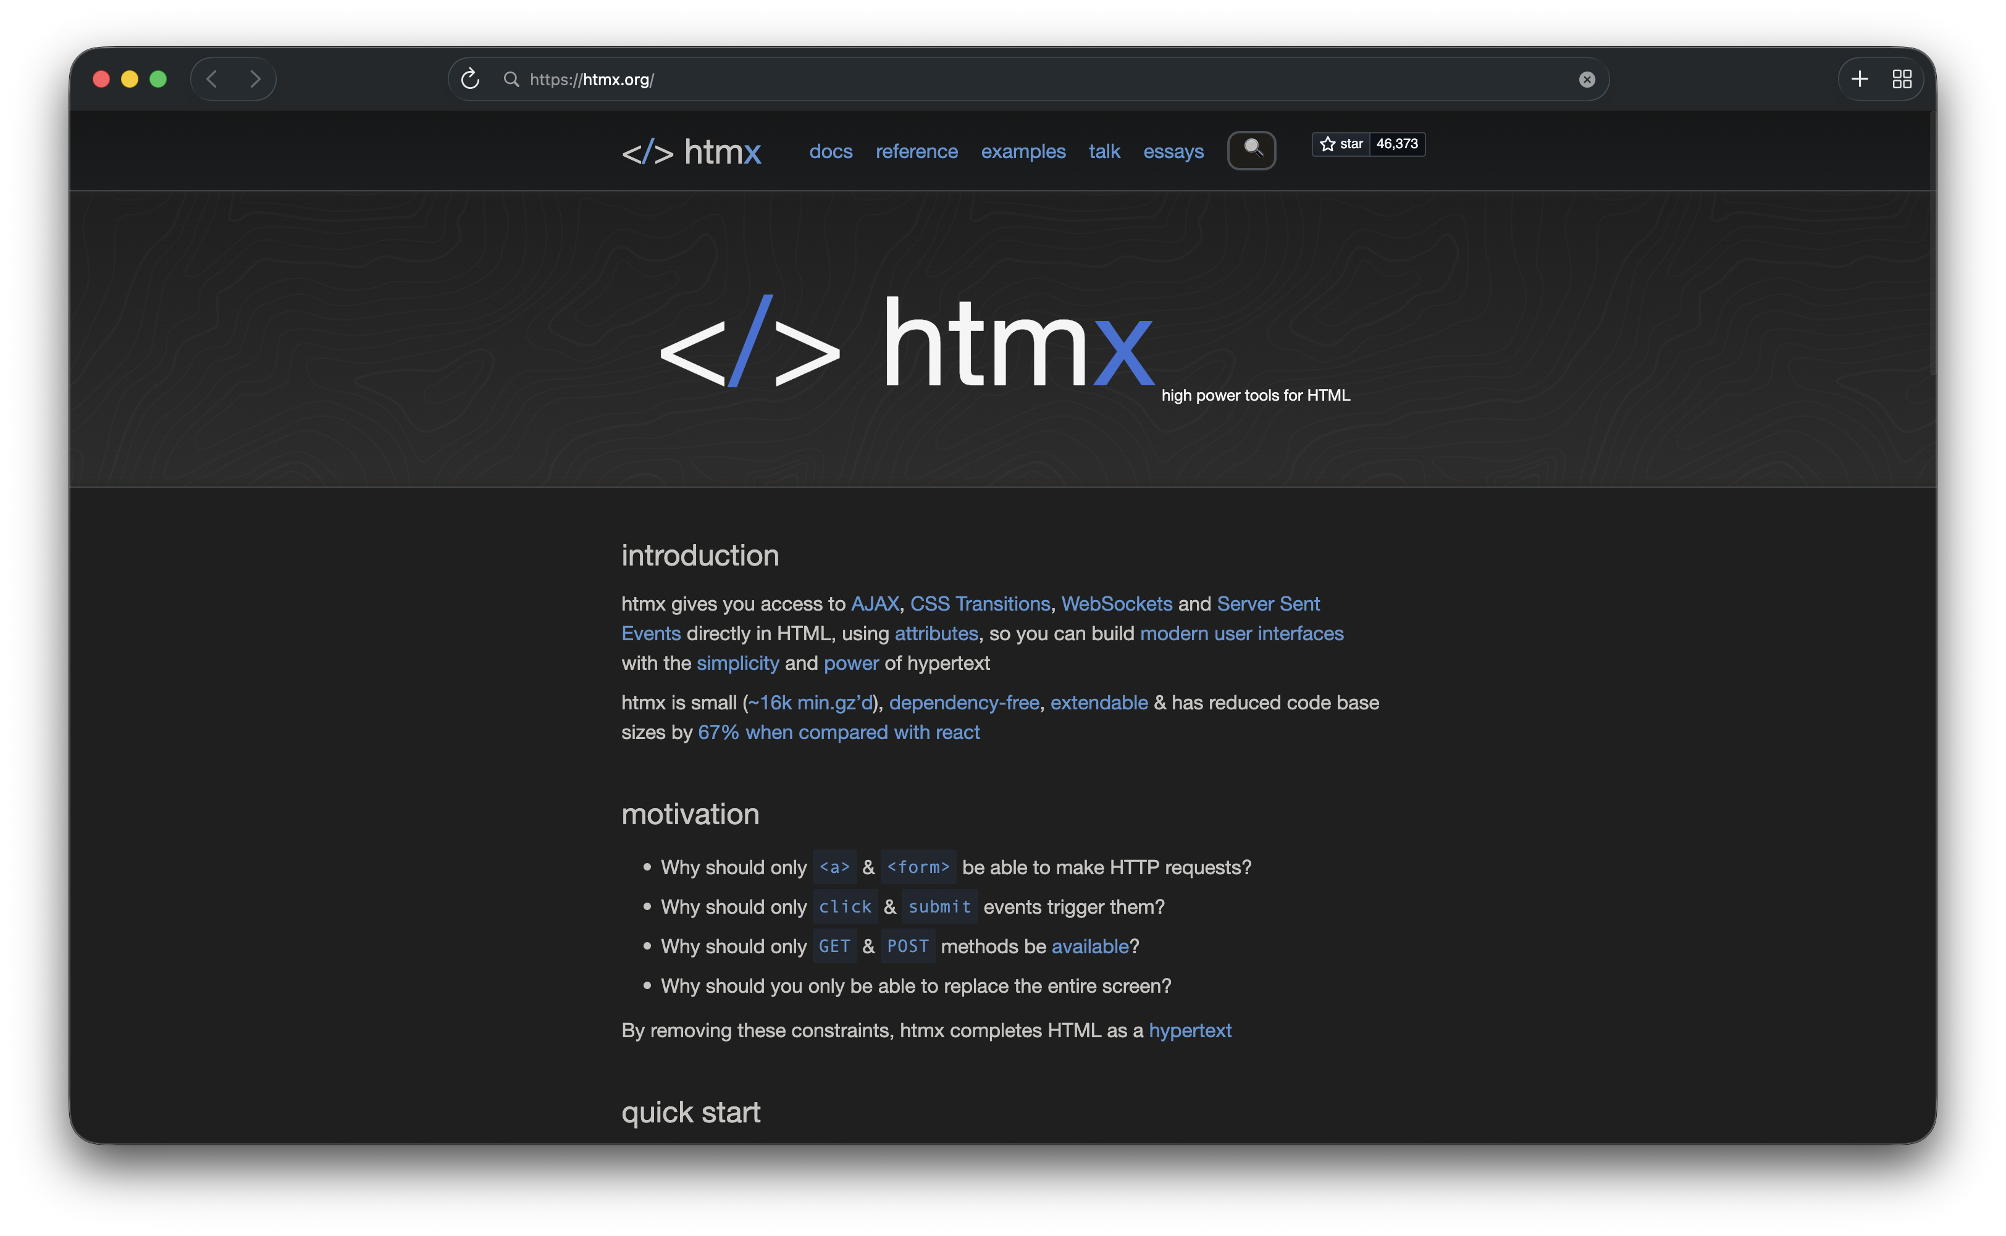Viewport: 2006px width, 1236px height.
Task: Follow the CSS Transitions link
Action: pyautogui.click(x=980, y=604)
